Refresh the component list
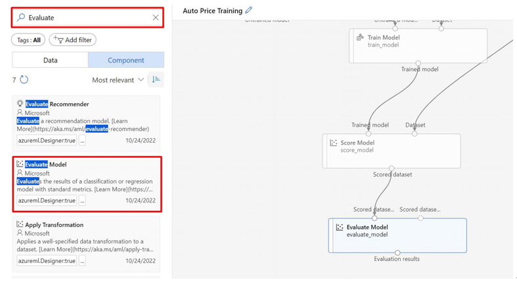Image resolution: width=517 pixels, height=284 pixels. [x=24, y=80]
